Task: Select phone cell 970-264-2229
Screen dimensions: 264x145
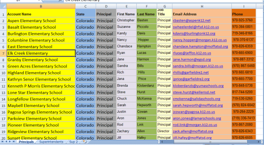Action: [244, 112]
